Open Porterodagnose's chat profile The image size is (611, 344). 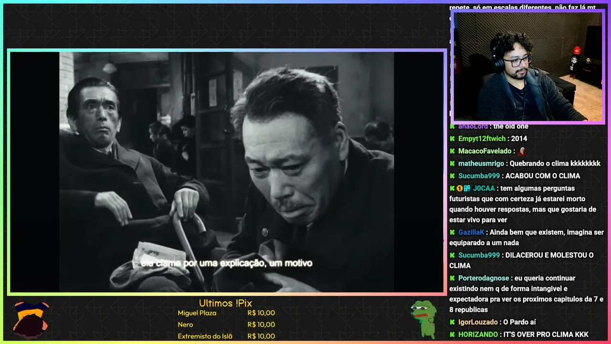point(484,278)
